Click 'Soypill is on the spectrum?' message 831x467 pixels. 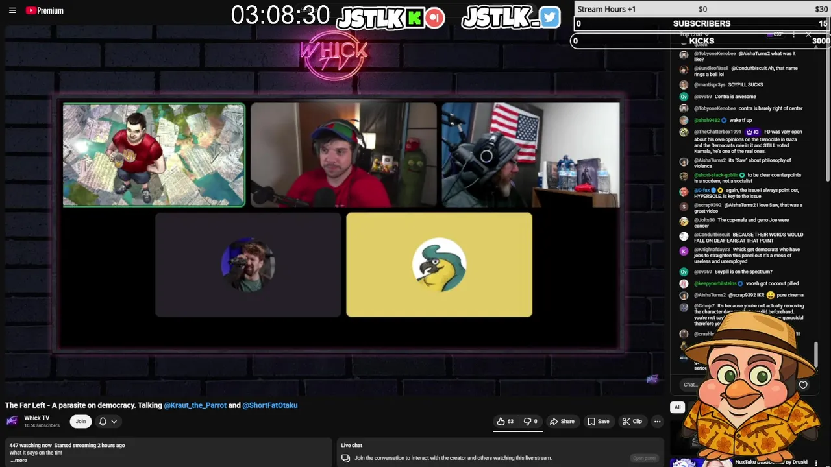[x=743, y=272]
